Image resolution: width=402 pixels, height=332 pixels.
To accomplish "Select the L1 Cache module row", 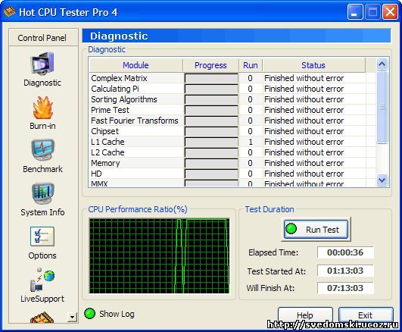I will coord(232,142).
